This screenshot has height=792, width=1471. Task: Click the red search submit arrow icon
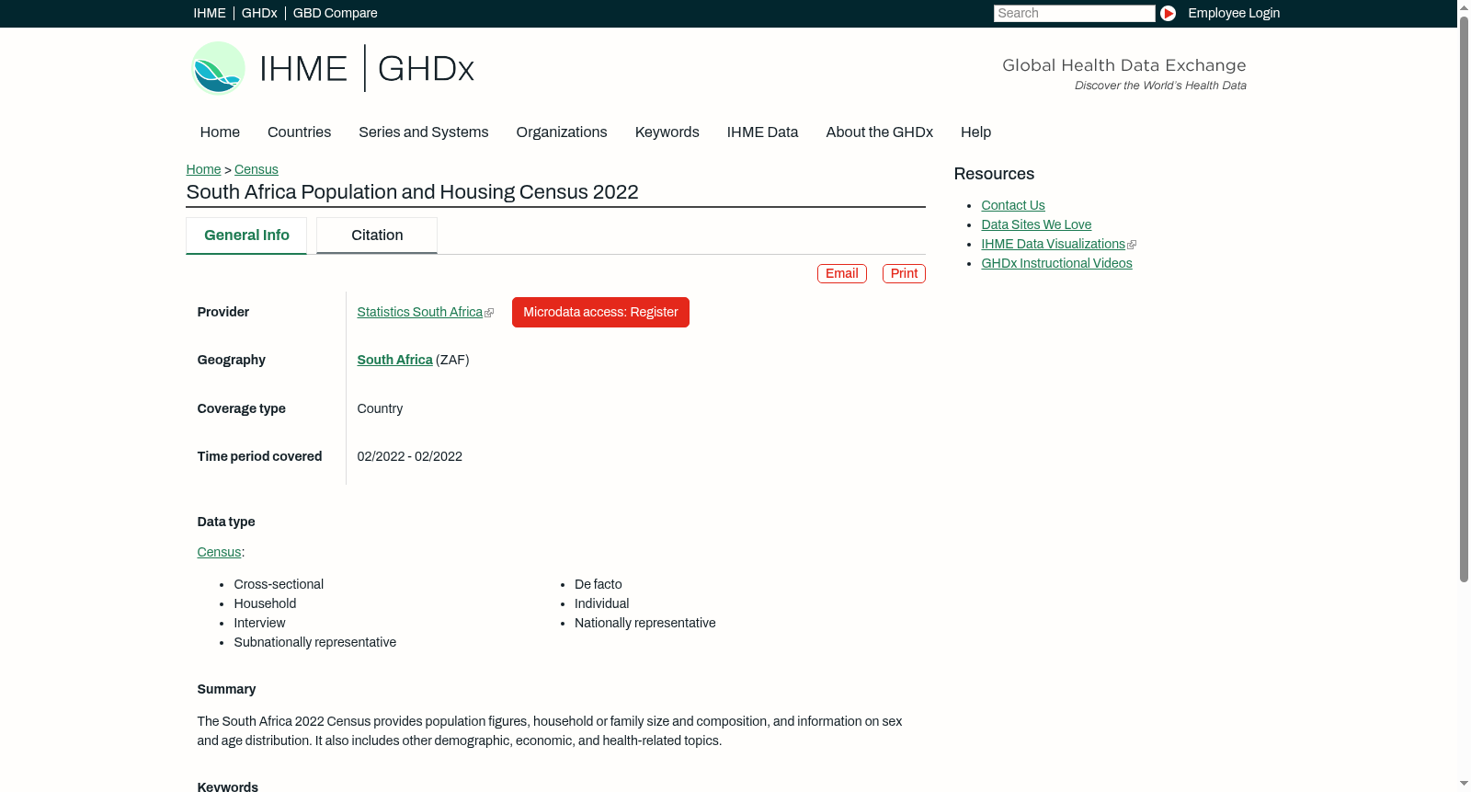tap(1168, 13)
